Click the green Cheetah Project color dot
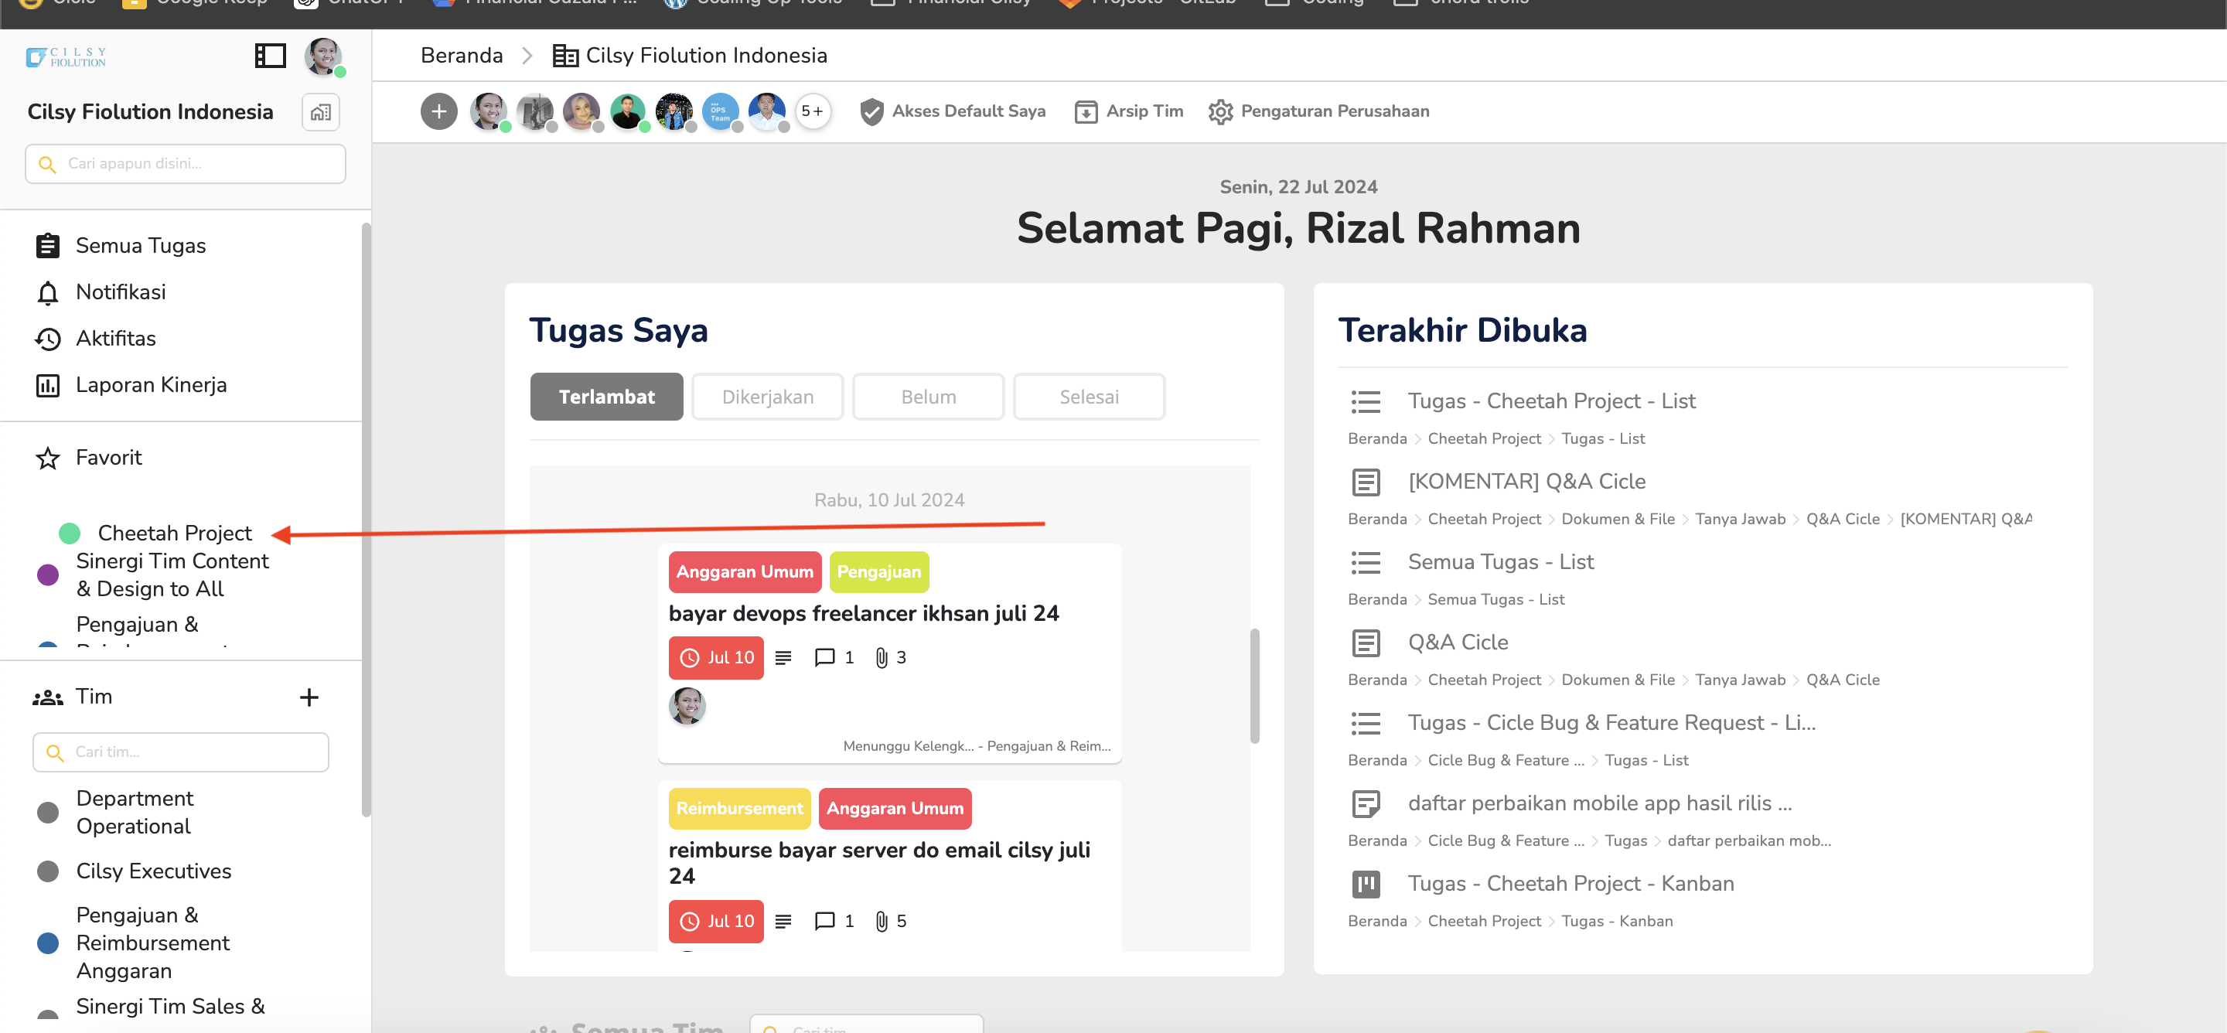This screenshot has height=1033, width=2227. coord(69,534)
